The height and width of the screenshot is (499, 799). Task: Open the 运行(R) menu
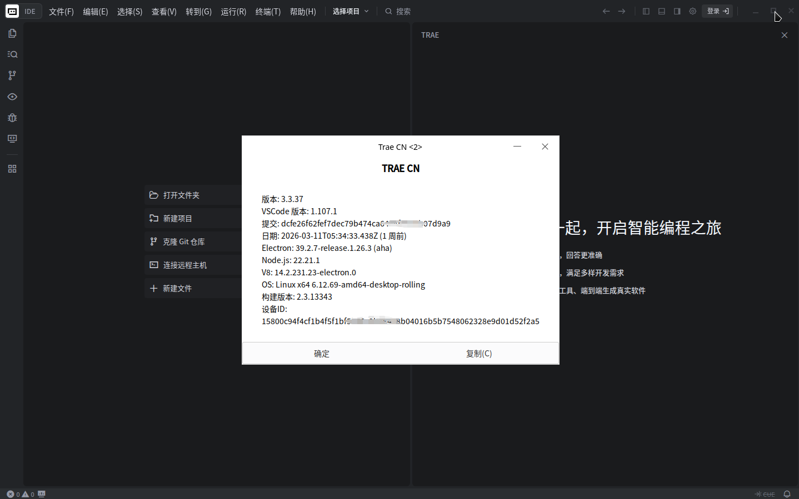pyautogui.click(x=233, y=12)
